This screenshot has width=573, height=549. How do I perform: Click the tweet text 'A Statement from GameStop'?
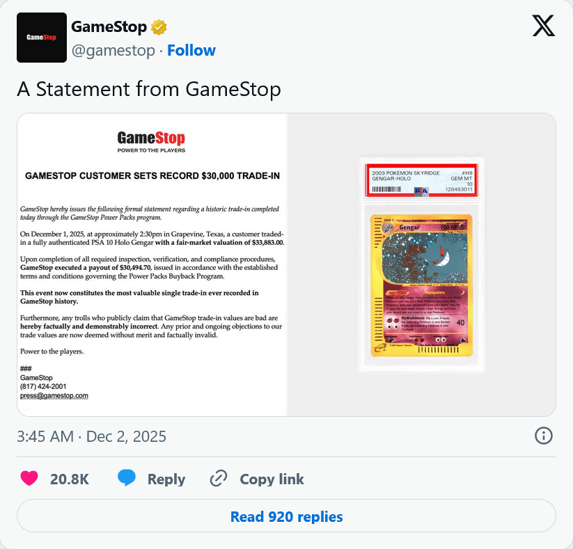point(149,89)
